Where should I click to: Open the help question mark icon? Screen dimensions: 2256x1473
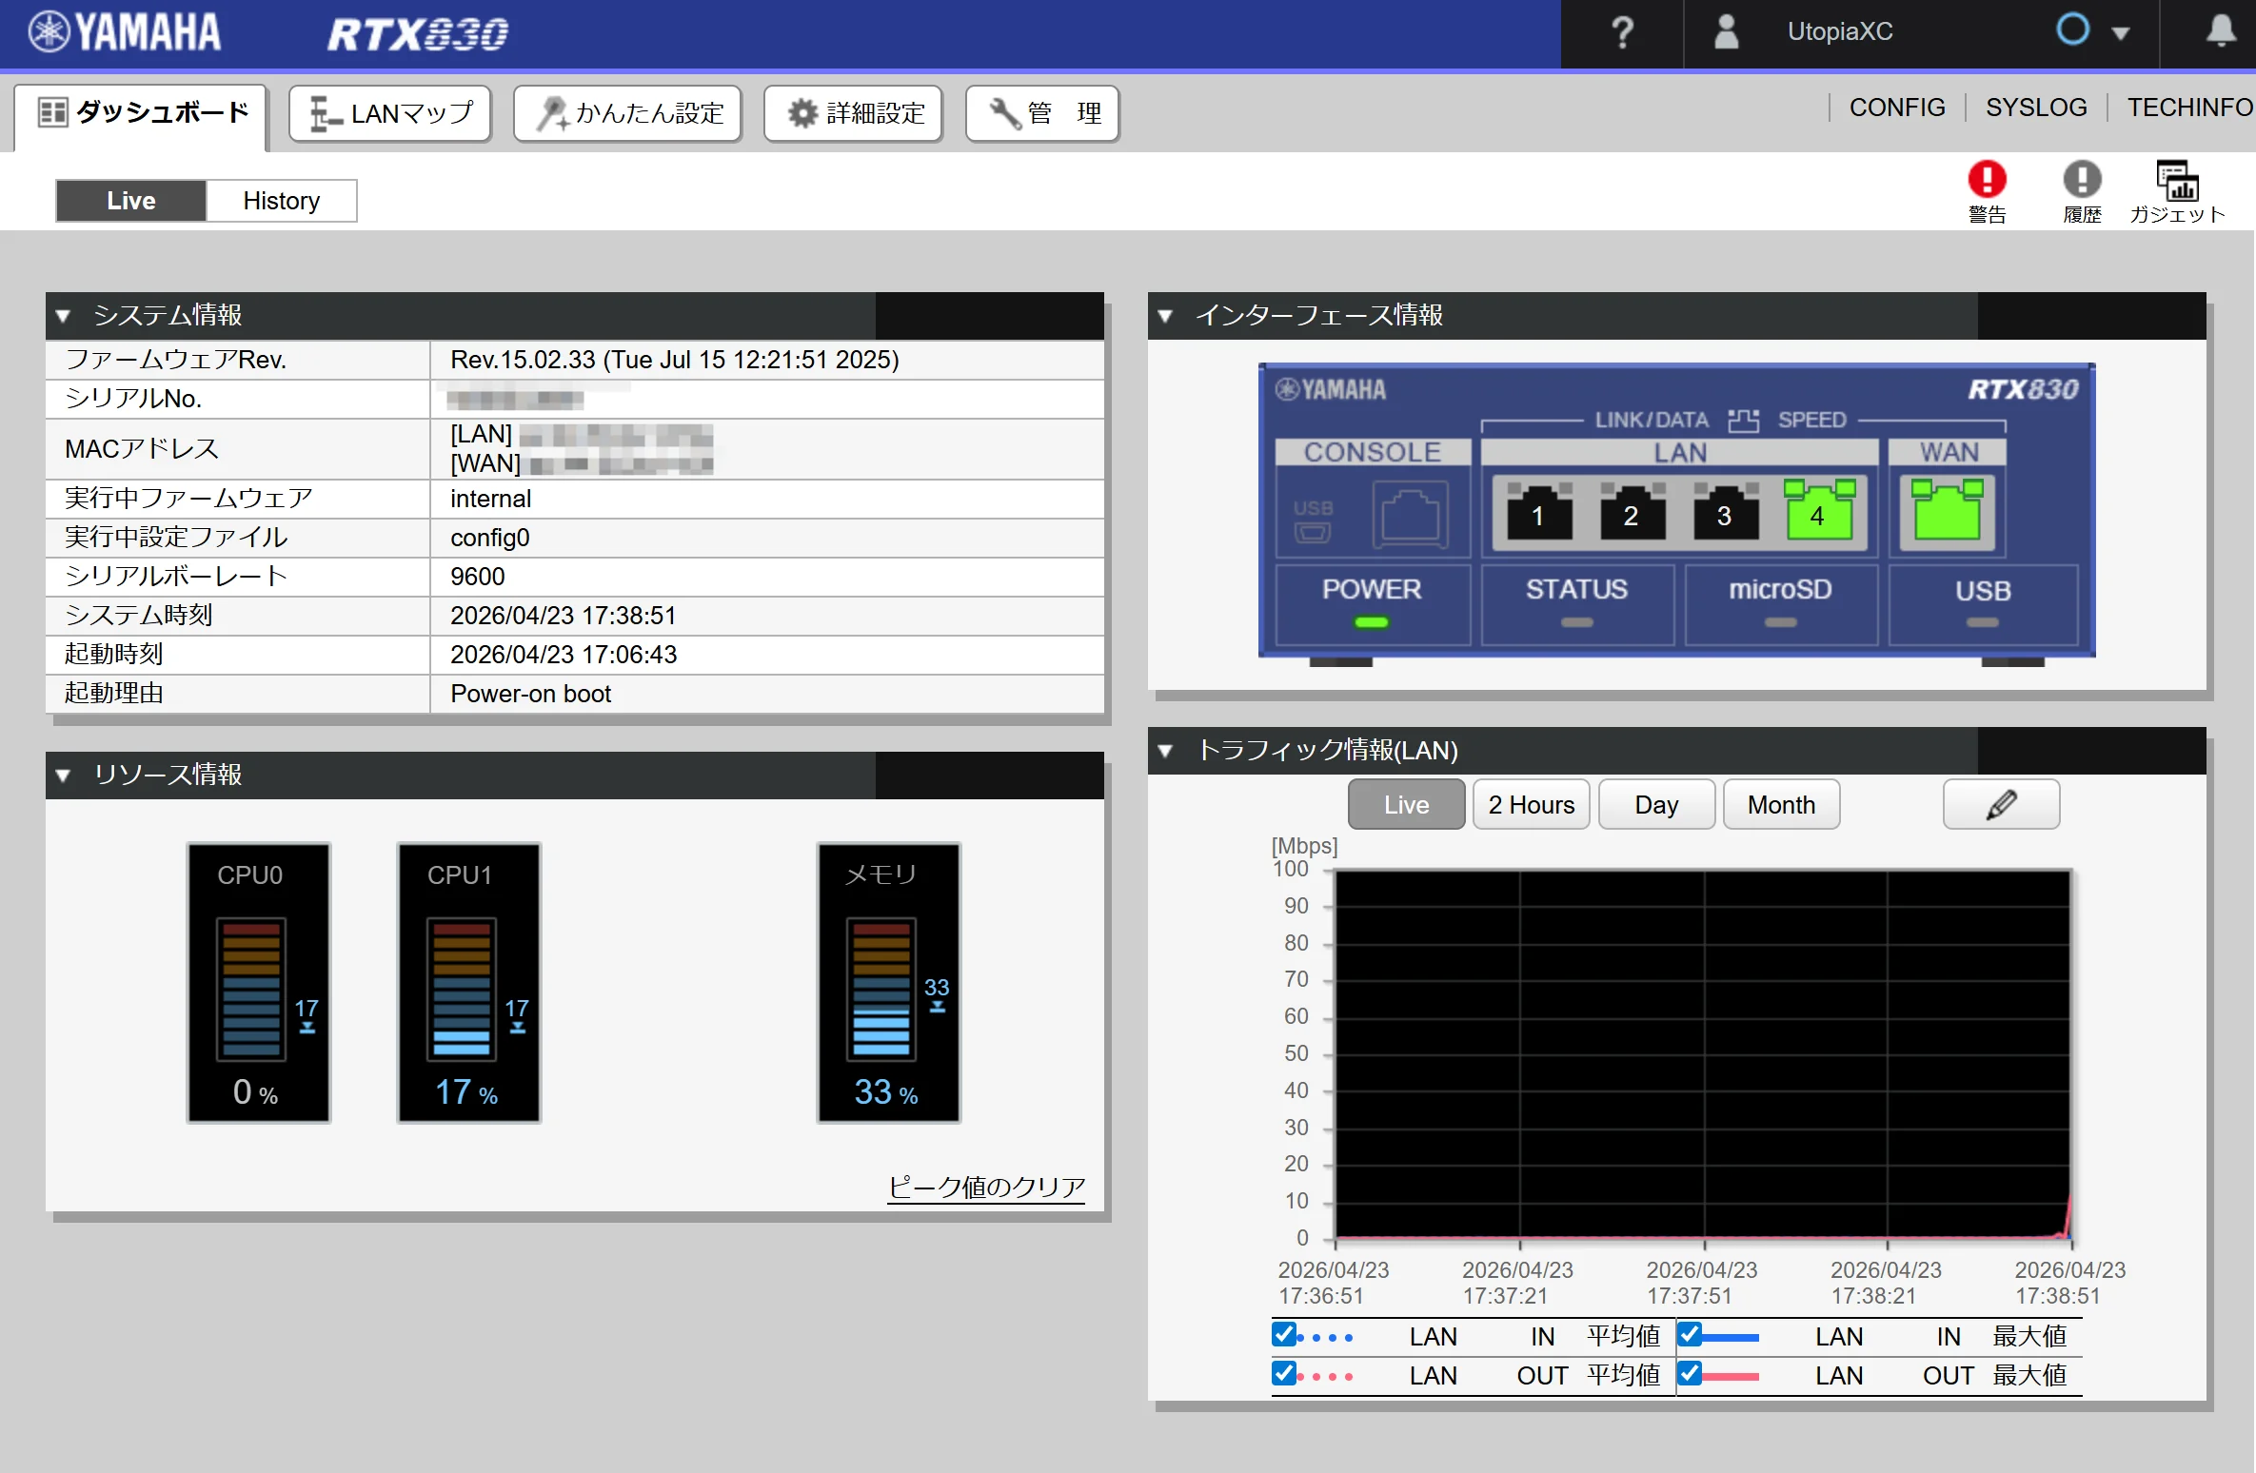pyautogui.click(x=1622, y=32)
